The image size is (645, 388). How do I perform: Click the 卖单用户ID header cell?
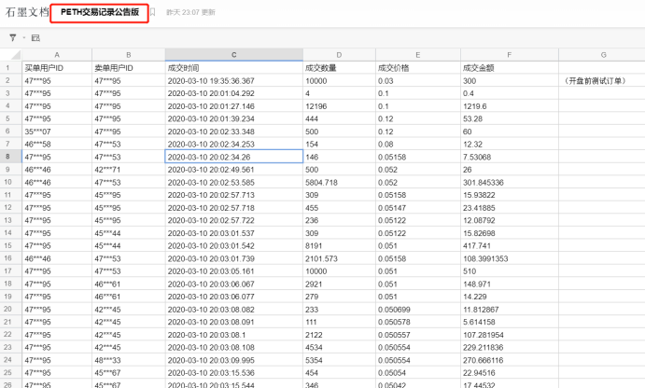128,68
